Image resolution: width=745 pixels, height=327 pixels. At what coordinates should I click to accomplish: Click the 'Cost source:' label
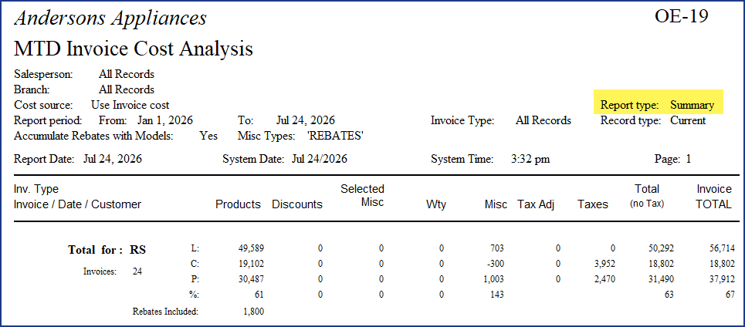coord(44,105)
